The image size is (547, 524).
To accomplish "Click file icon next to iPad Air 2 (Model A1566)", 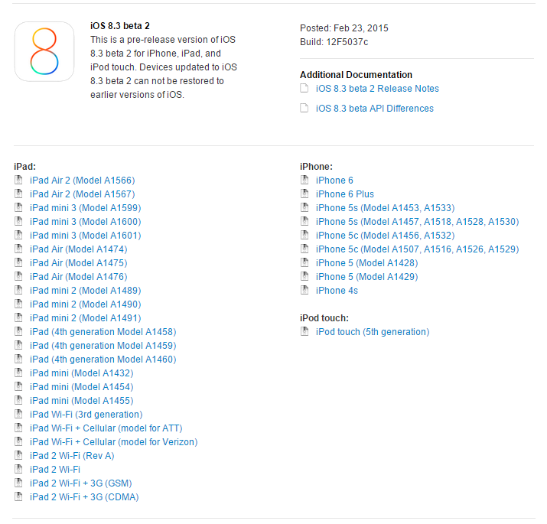I will point(18,180).
